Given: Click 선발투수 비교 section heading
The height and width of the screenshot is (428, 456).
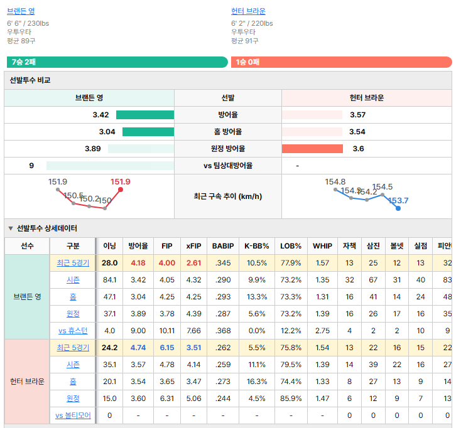Looking at the screenshot, I should point(30,80).
